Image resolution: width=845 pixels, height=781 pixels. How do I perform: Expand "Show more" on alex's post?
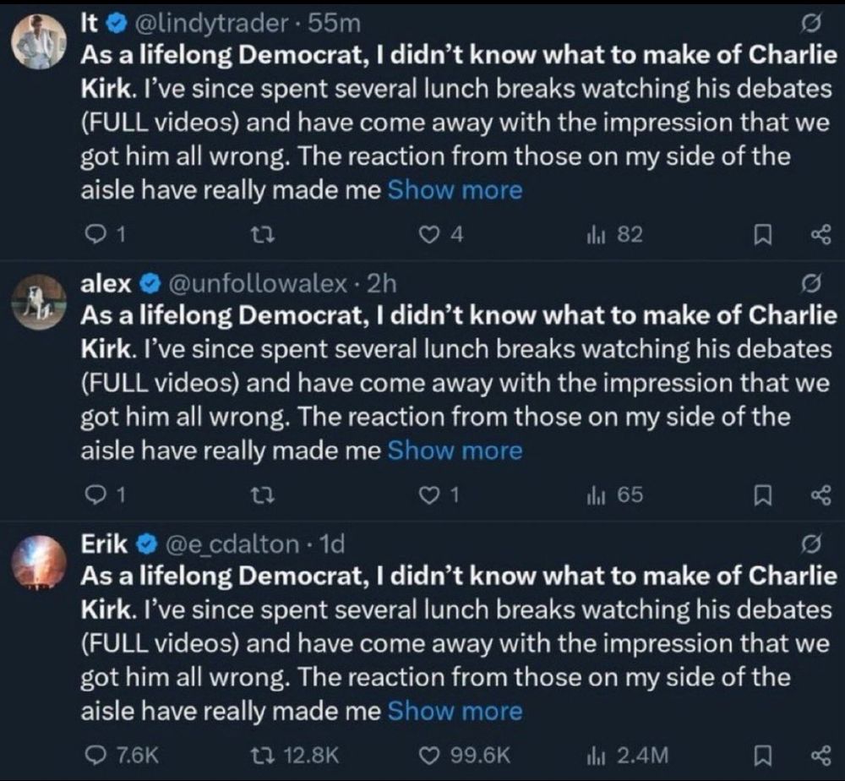[455, 451]
